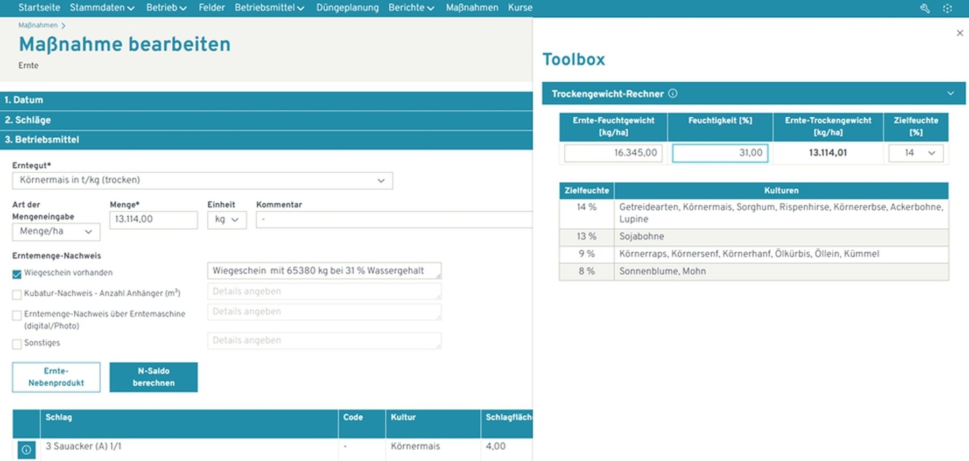The width and height of the screenshot is (969, 461).
Task: Go to Düngeplanung in top menu
Action: coord(347,8)
